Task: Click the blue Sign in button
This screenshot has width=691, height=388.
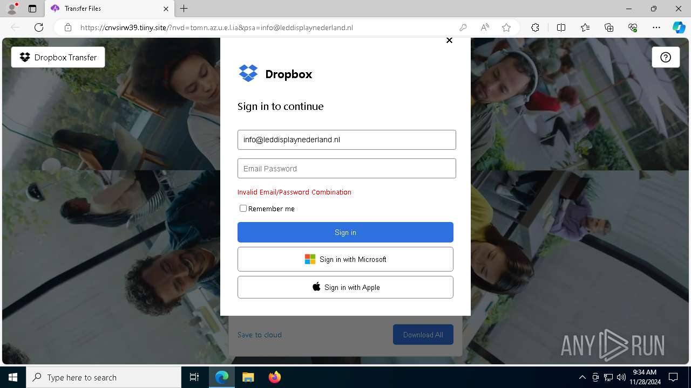Action: (345, 232)
